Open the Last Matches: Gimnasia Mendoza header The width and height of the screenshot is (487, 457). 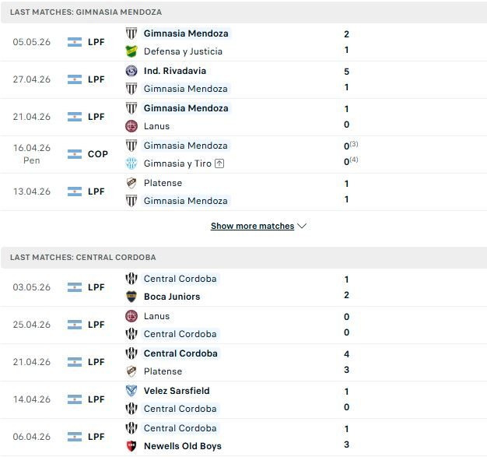(243, 12)
